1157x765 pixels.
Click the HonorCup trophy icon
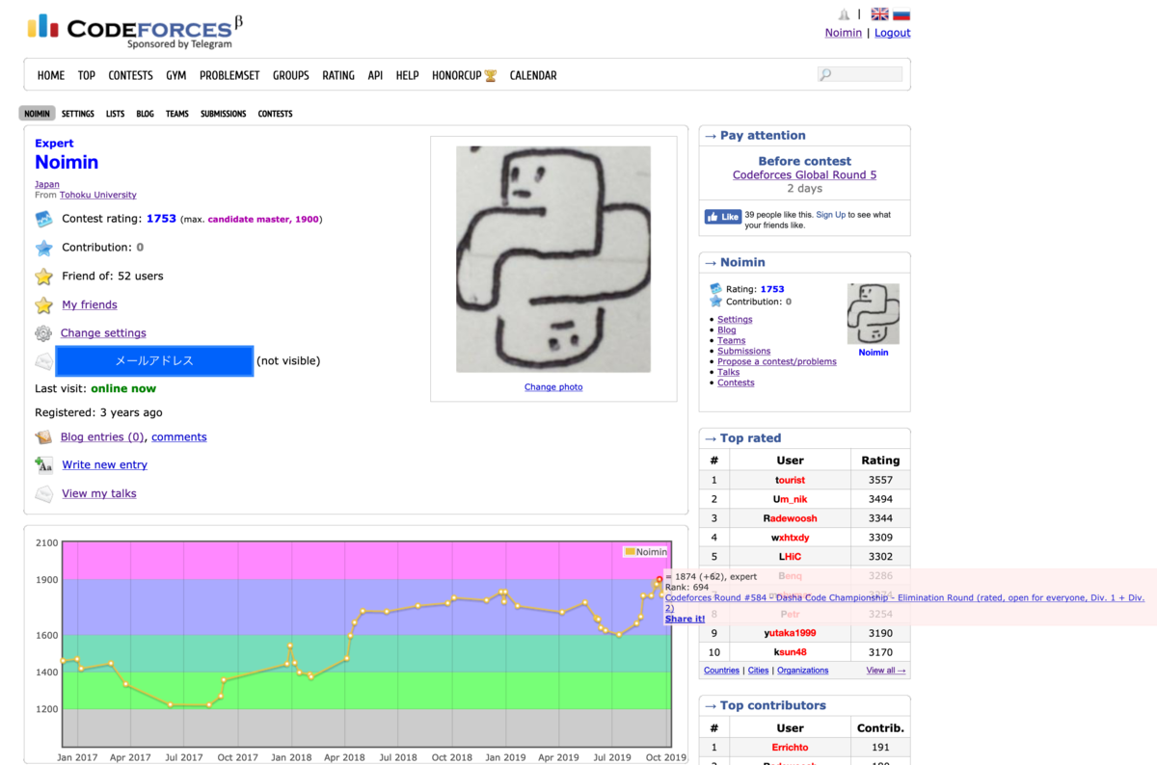[x=491, y=75]
